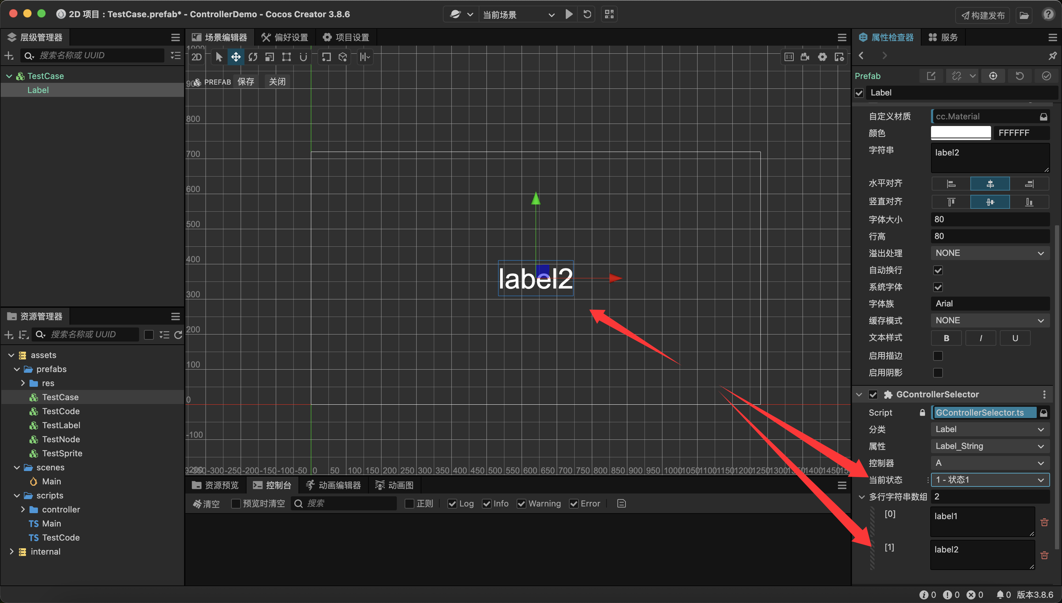This screenshot has height=603, width=1062.
Task: Open the 当前状态 dropdown
Action: click(x=990, y=479)
